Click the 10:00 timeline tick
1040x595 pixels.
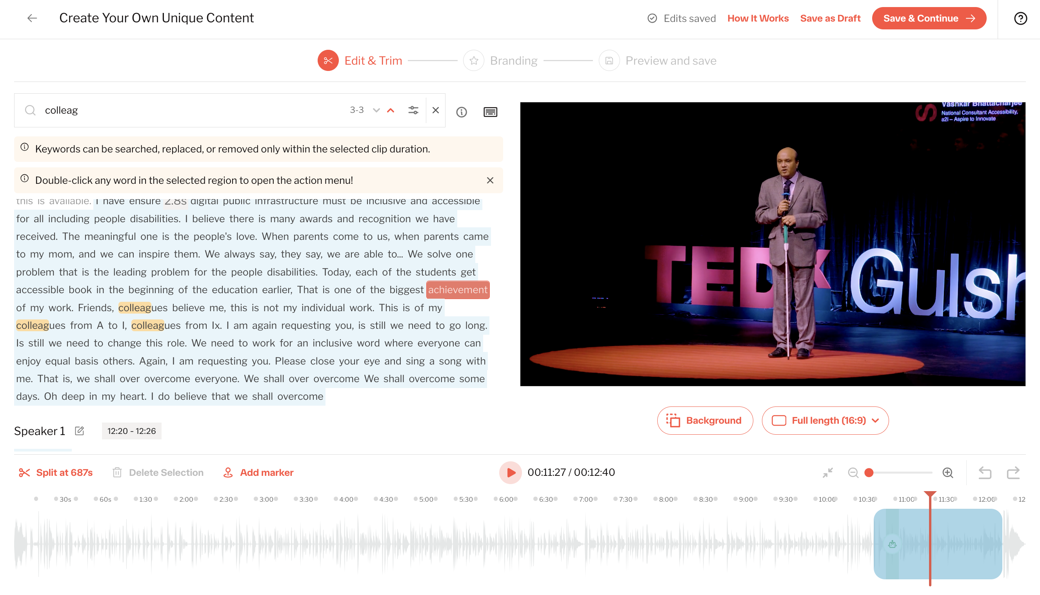(x=826, y=499)
